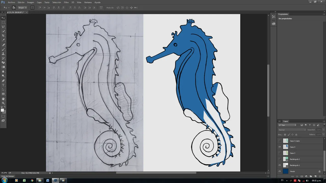The height and width of the screenshot is (183, 326).
Task: Select the Quick Selection tool
Action: 3,31
